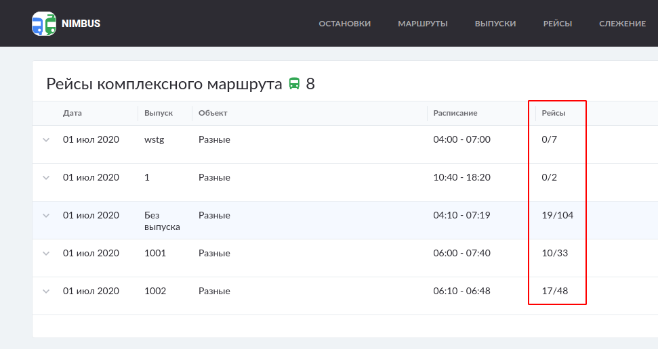Switch to the Рейсы navigation item

557,24
